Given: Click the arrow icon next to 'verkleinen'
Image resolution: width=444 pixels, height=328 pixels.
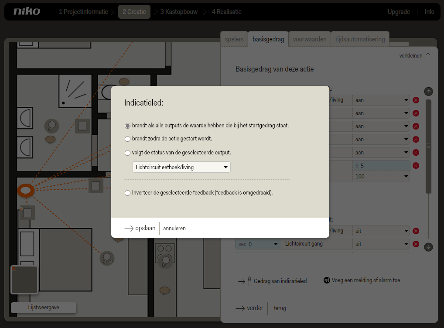Looking at the screenshot, I should [x=428, y=56].
